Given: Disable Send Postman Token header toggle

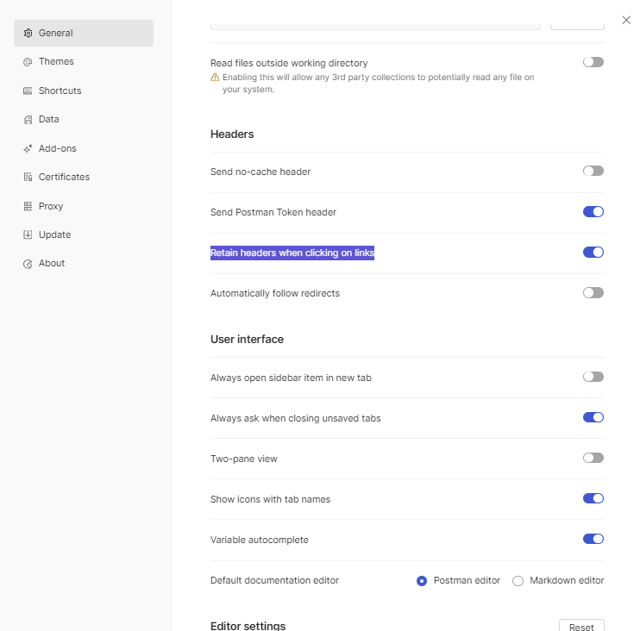Looking at the screenshot, I should [x=593, y=212].
